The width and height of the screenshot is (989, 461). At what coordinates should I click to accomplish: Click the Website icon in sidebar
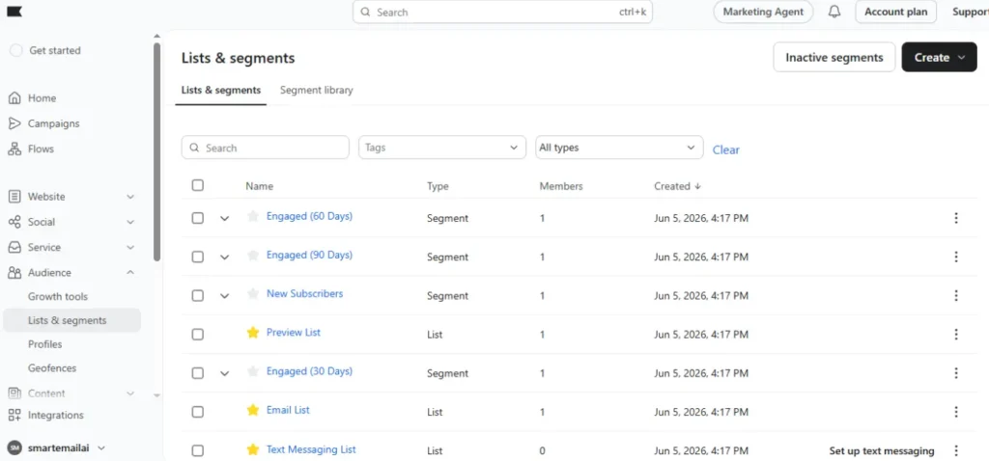click(14, 197)
